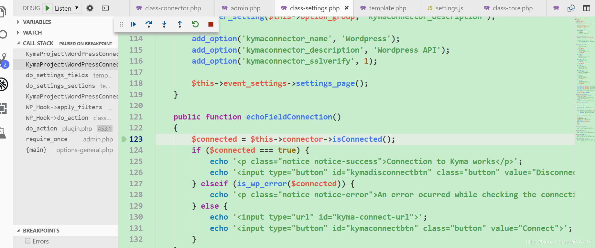Open the Explorer view in the activity bar
The image size is (595, 248).
[x=3, y=12]
